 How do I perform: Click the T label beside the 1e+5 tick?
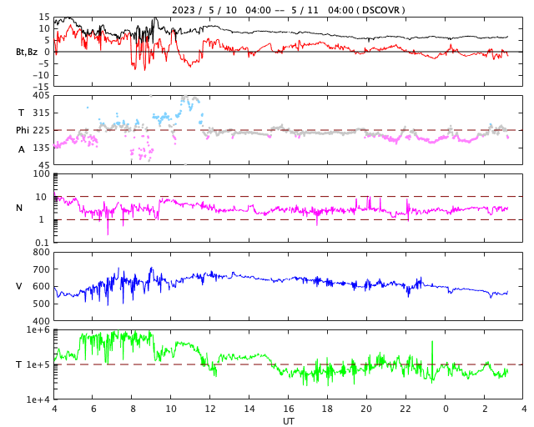pos(18,364)
